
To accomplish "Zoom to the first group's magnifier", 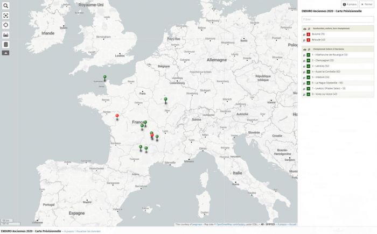I will 309,28.
